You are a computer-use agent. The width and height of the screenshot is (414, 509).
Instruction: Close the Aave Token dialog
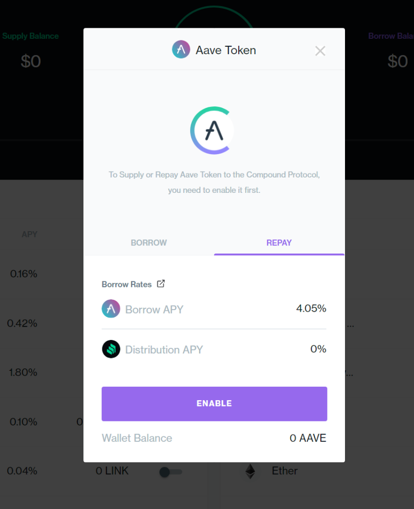(x=320, y=51)
